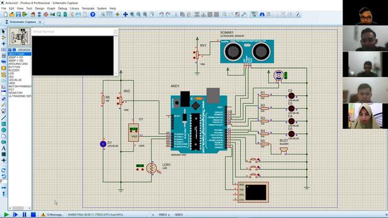
Task: Click the Rotate Anti-clockwise icon
Action: [4, 176]
